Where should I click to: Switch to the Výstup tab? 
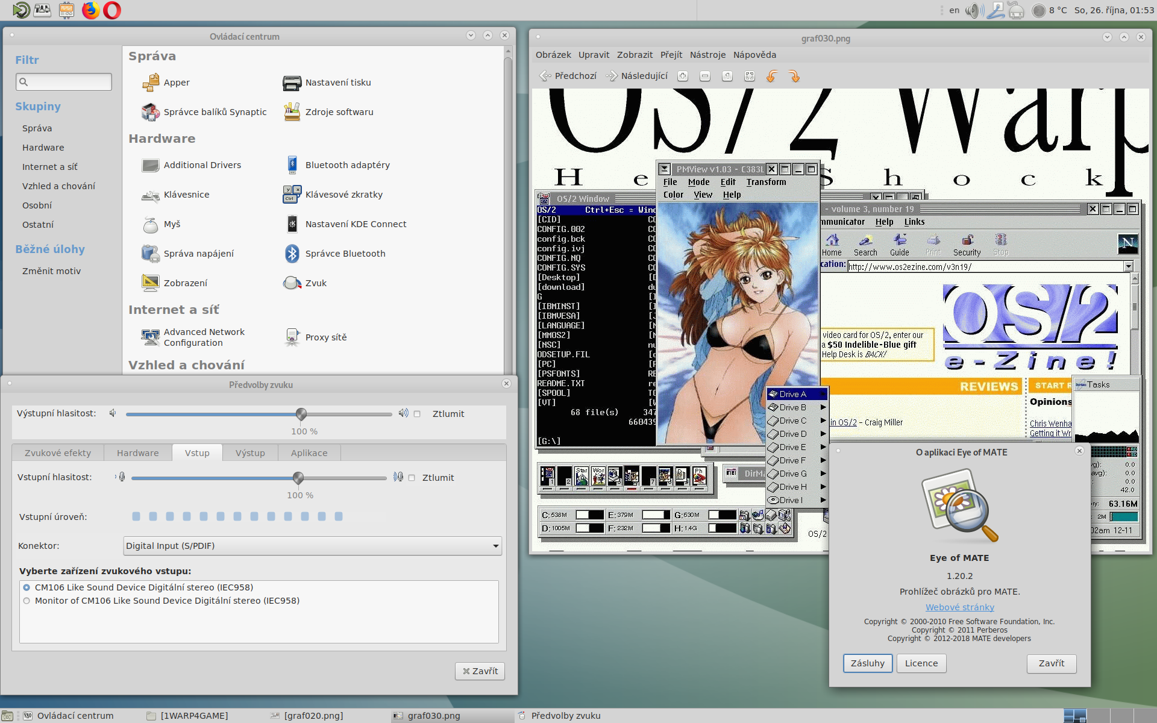(x=250, y=453)
